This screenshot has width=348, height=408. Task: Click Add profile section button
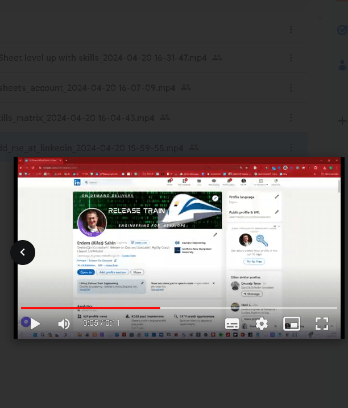pyautogui.click(x=113, y=272)
